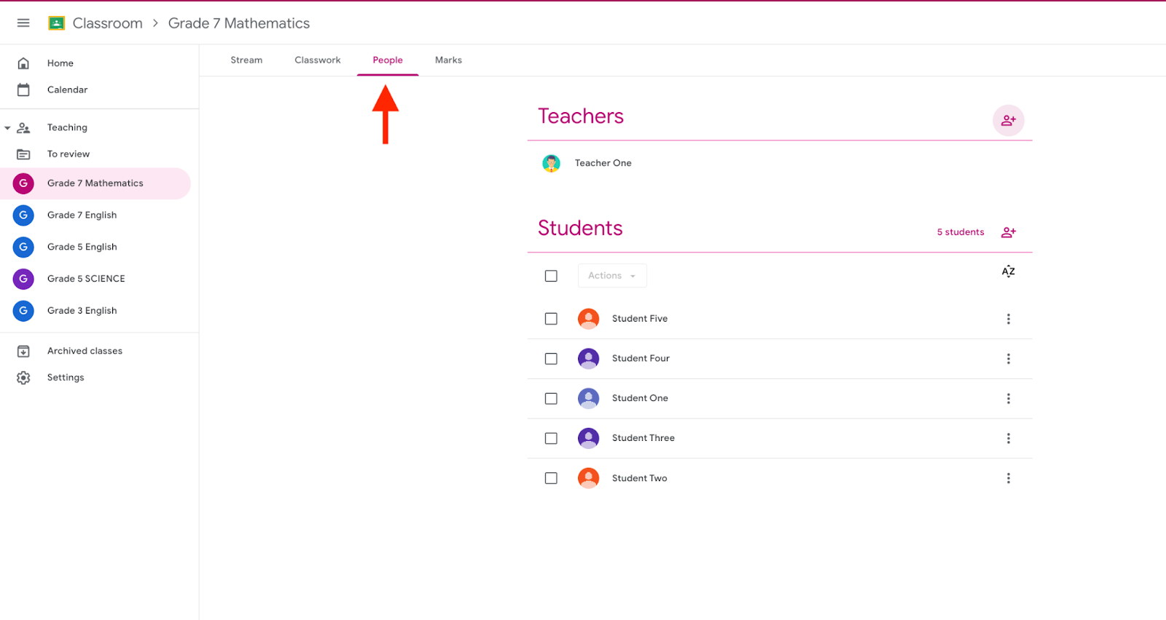Invite students with the add-person icon
The height and width of the screenshot is (620, 1166).
point(1009,232)
